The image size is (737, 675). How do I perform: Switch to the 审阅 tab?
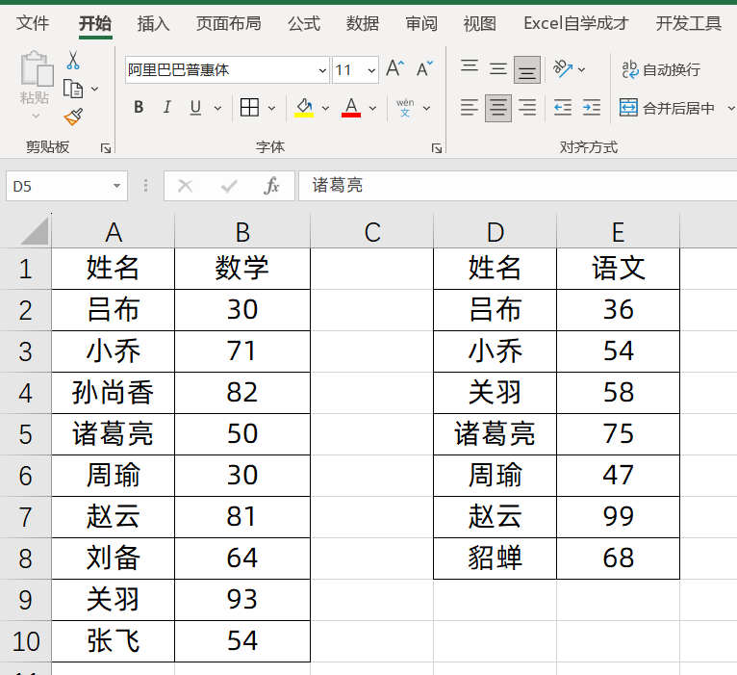pyautogui.click(x=421, y=23)
